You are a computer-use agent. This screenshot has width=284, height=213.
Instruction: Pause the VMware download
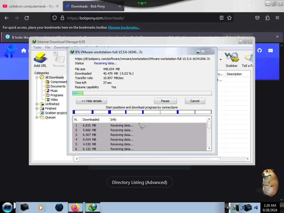point(165,101)
